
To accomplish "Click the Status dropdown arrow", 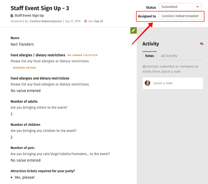I will (198, 7).
